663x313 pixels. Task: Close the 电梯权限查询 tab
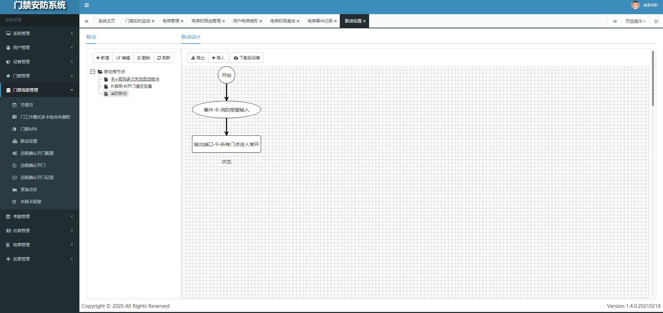(x=298, y=21)
